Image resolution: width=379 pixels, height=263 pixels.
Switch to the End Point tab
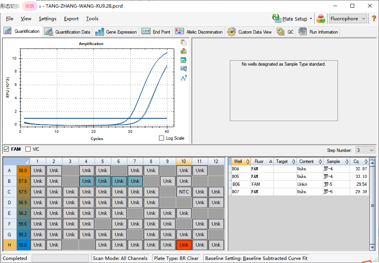click(156, 32)
